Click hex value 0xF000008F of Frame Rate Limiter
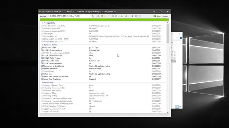The image size is (229, 128). [x=156, y=48]
